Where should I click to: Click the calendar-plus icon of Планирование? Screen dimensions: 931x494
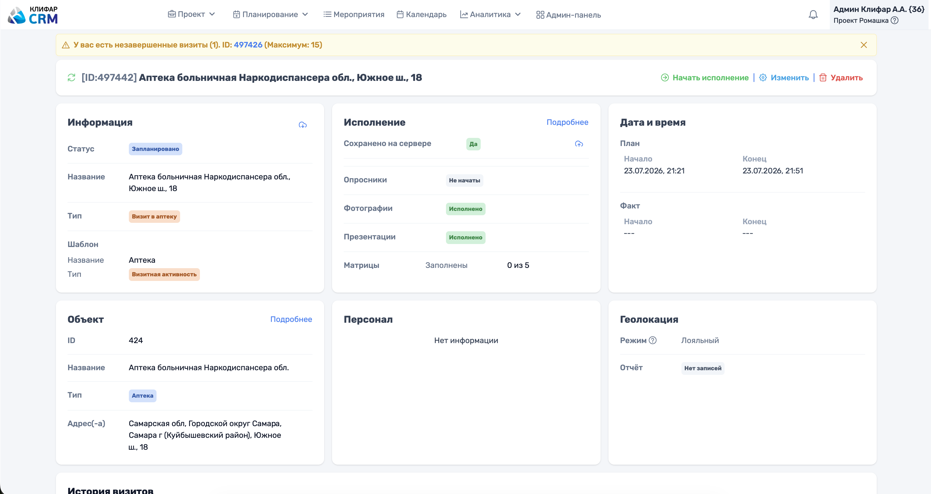point(237,14)
